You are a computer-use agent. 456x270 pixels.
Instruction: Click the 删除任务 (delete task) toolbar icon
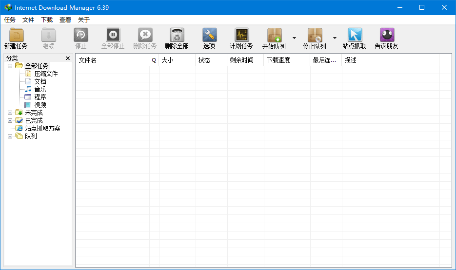pos(145,35)
